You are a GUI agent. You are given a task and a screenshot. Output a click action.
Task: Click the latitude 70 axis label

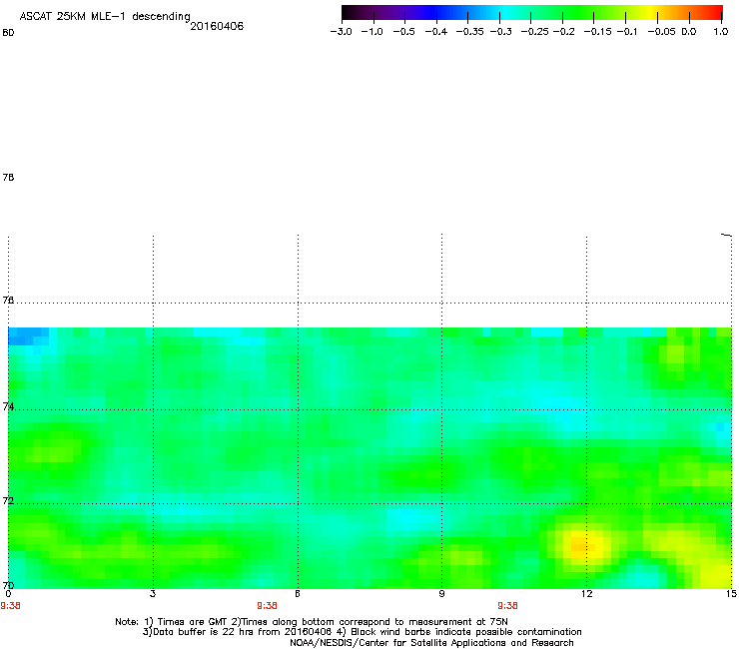8,585
